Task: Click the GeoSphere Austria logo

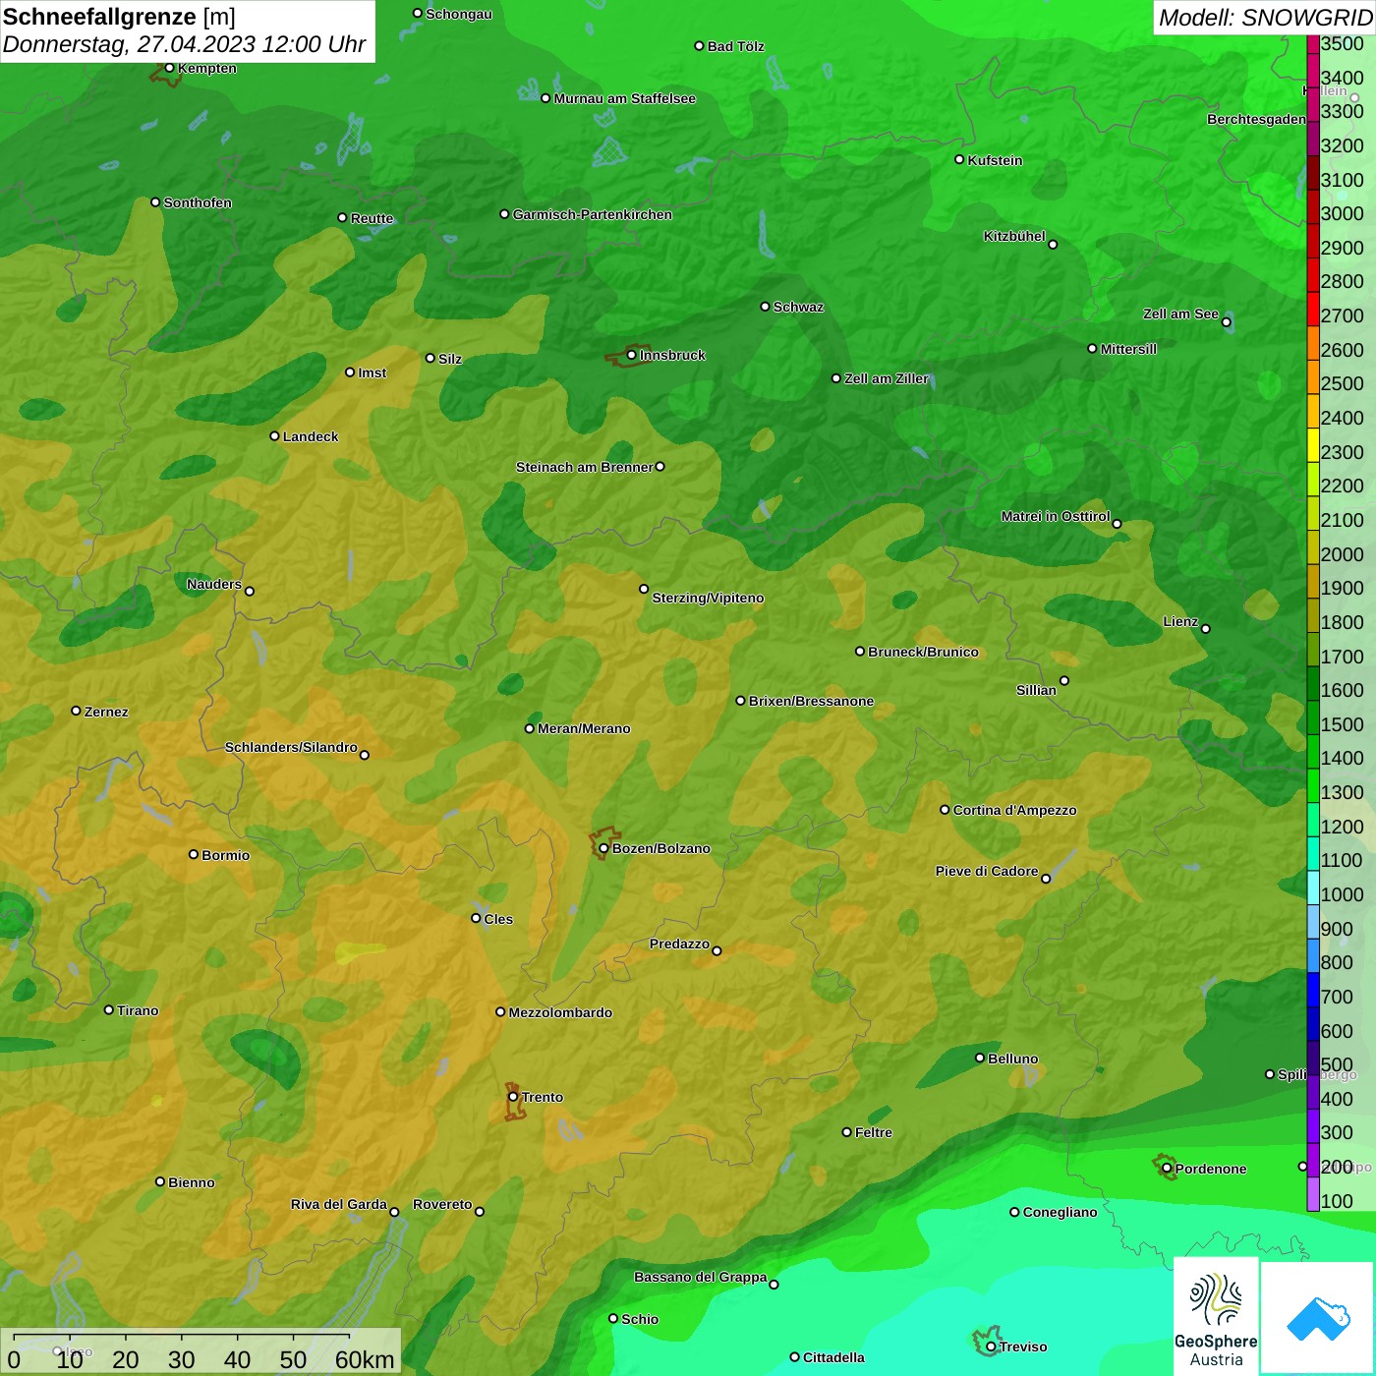Action: (1216, 1316)
